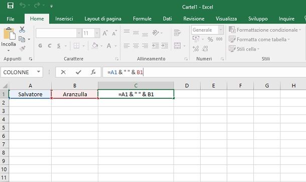Viewport: 306px width, 182px height.
Task: Click the Format Painter brush icon
Action: (22, 48)
